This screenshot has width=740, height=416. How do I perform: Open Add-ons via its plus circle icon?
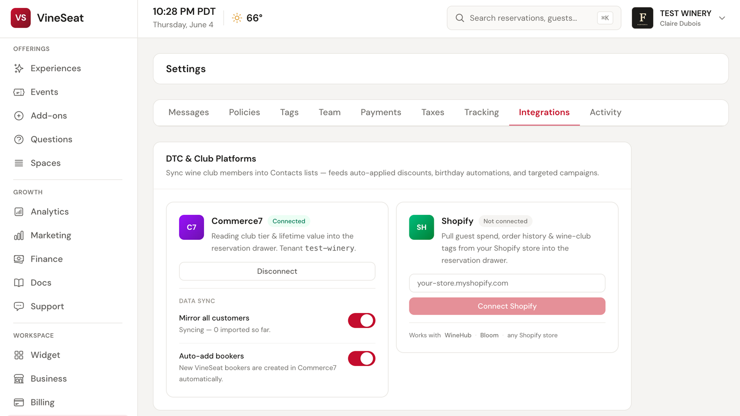click(x=19, y=116)
